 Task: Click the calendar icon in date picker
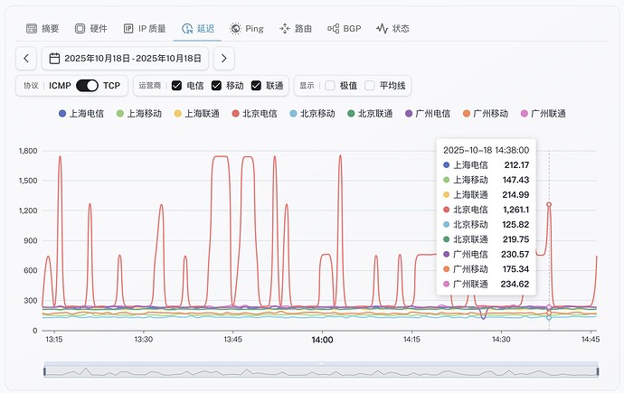point(54,59)
